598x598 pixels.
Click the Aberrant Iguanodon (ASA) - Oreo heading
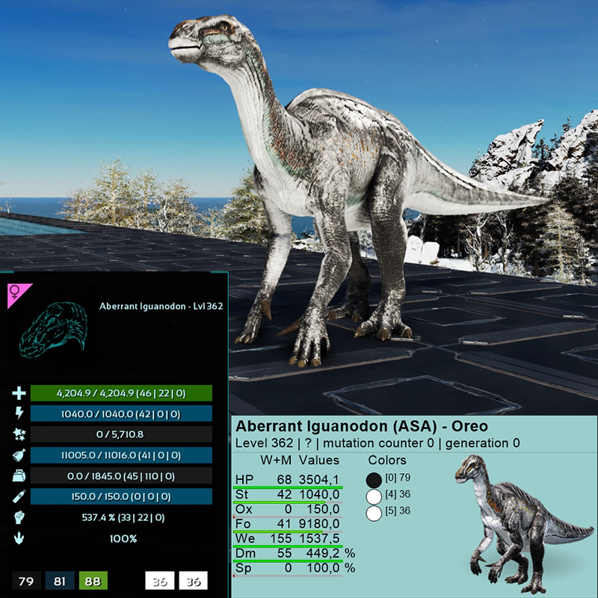tap(362, 426)
